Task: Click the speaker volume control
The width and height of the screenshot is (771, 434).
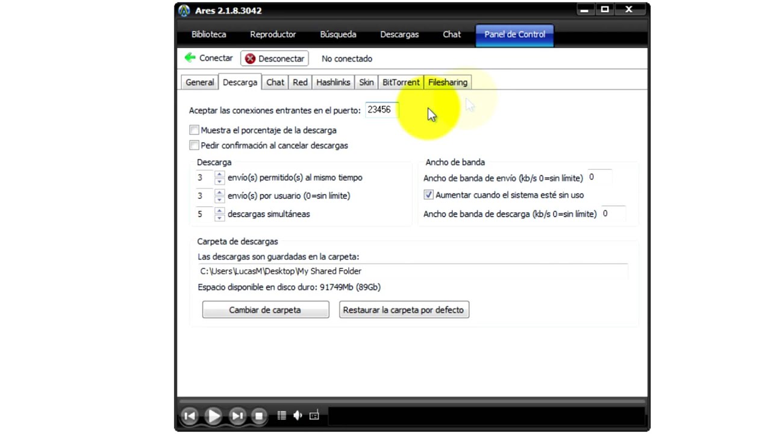Action: coord(297,415)
